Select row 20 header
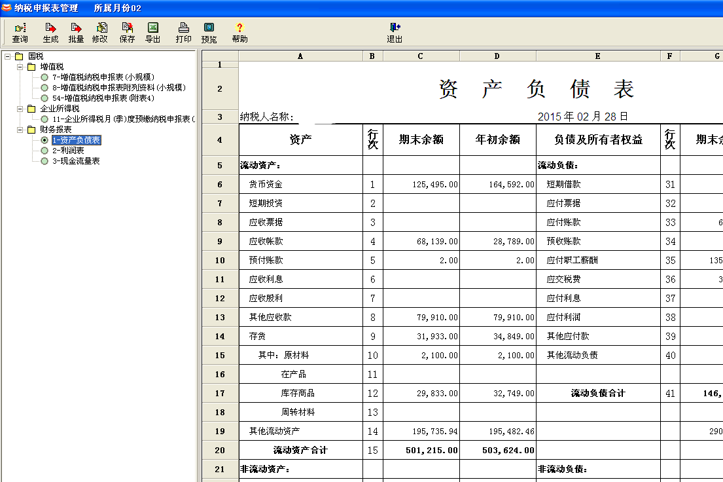The image size is (723, 482). [220, 450]
